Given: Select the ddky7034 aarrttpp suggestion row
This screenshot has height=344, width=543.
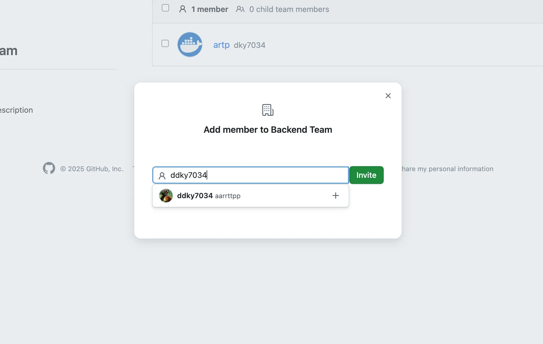Looking at the screenshot, I should point(251,196).
